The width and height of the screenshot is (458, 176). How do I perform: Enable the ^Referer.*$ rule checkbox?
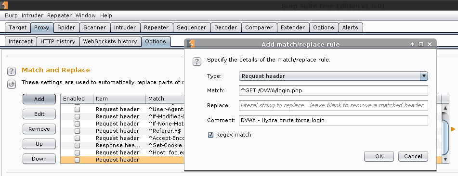coord(77,131)
